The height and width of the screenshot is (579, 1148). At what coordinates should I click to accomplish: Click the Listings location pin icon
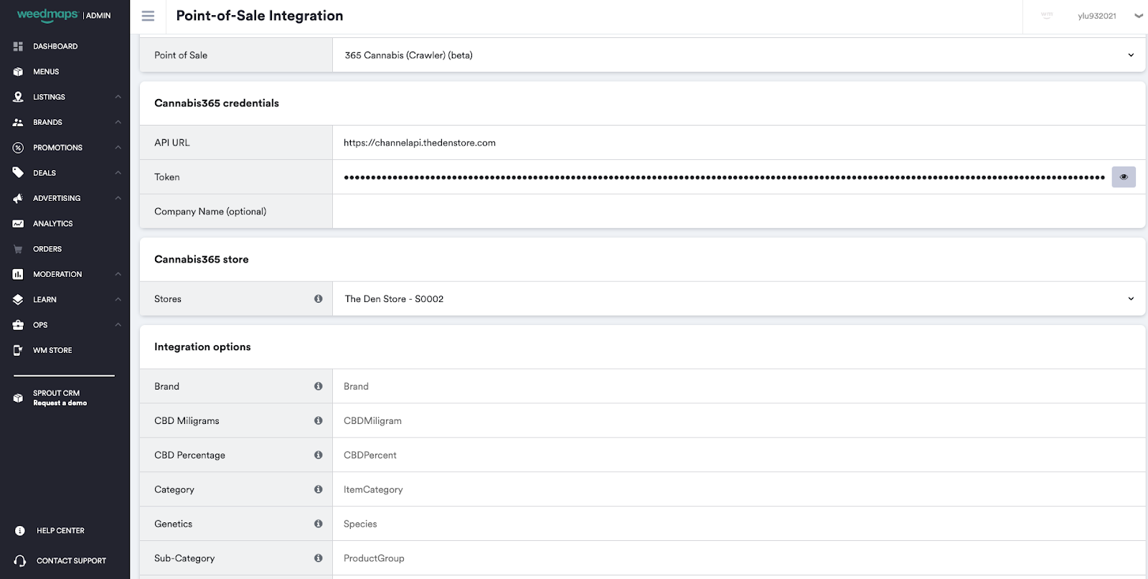coord(17,96)
